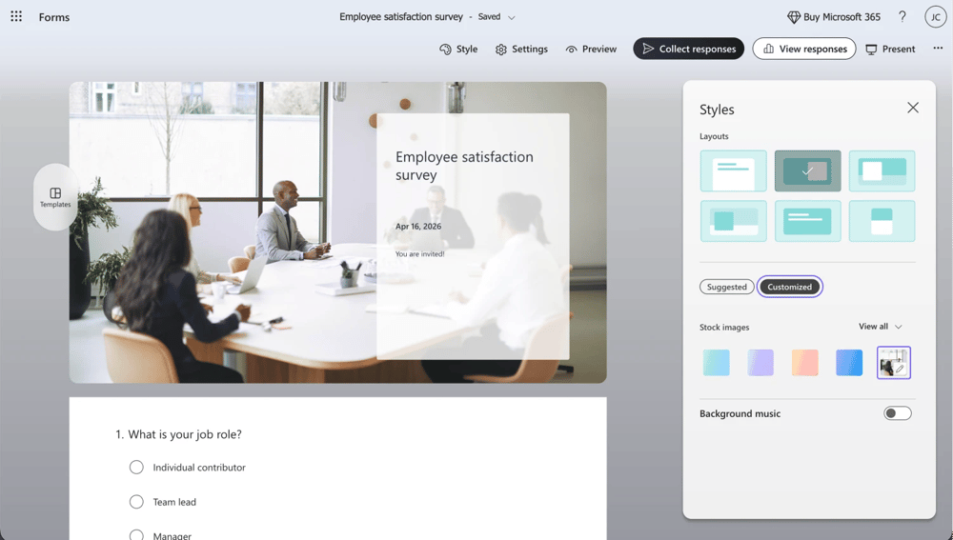This screenshot has width=953, height=540.
Task: Select the first layout thumbnail
Action: [x=733, y=171]
